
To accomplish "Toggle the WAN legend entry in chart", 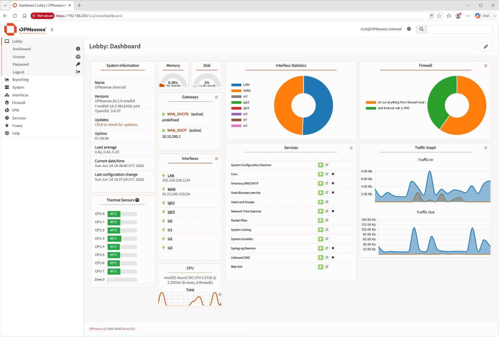I will tap(241, 91).
